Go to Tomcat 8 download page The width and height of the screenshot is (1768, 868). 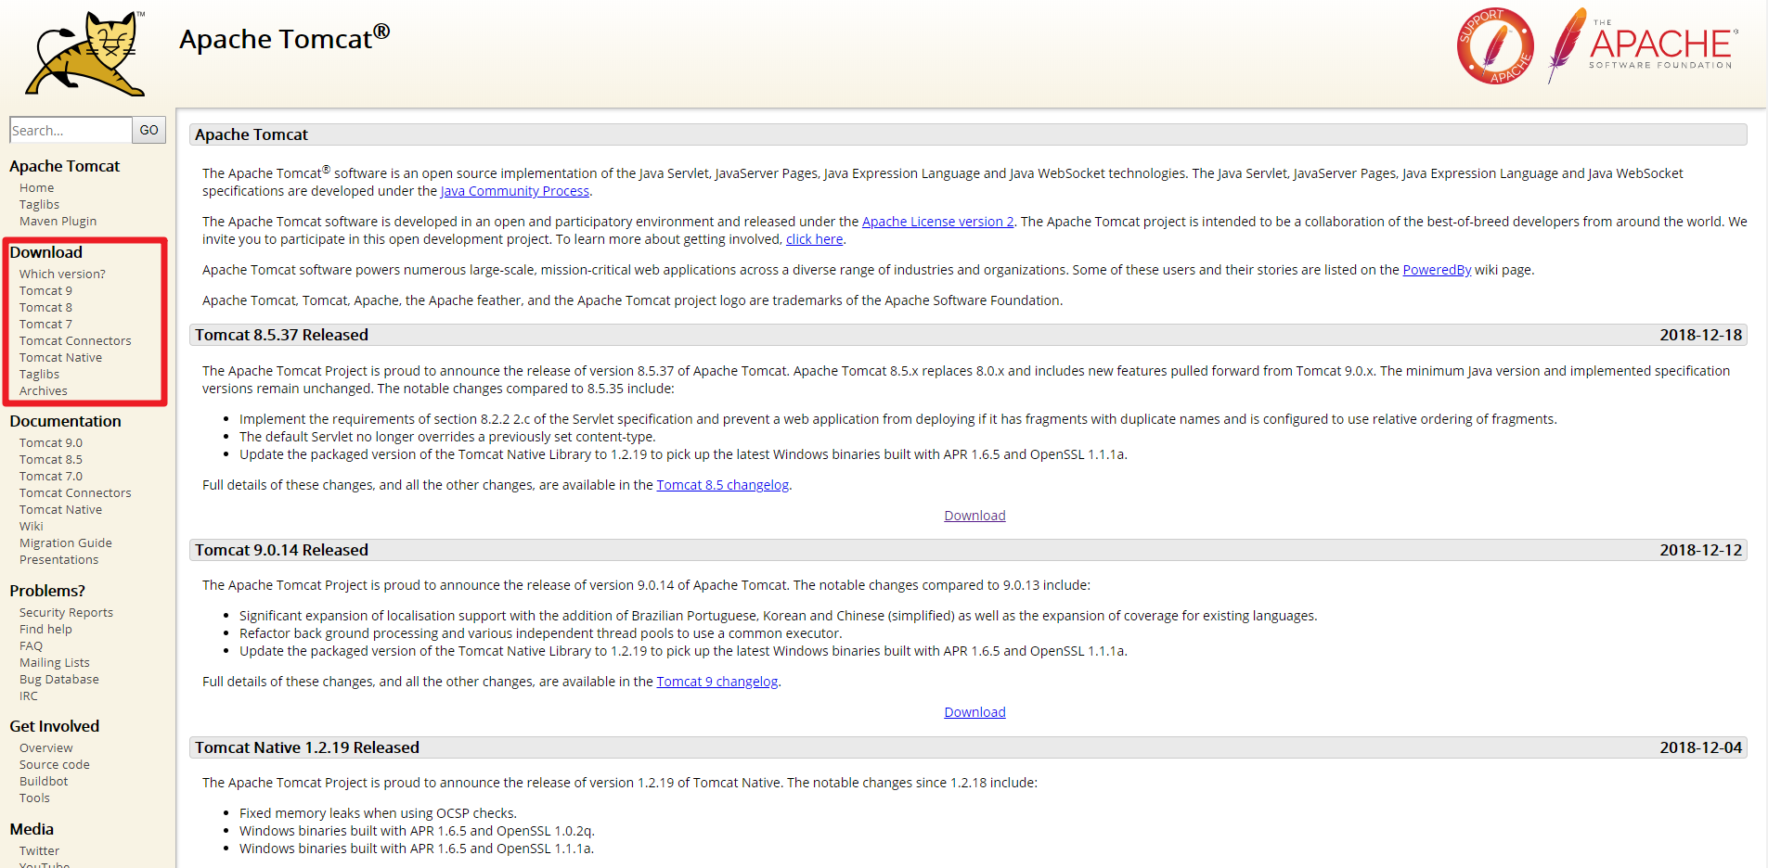coord(45,307)
